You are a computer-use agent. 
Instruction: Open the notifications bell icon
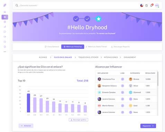(x=152, y=5)
